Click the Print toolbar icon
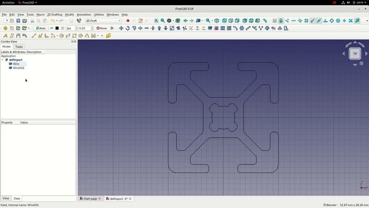The image size is (369, 208). [24, 21]
